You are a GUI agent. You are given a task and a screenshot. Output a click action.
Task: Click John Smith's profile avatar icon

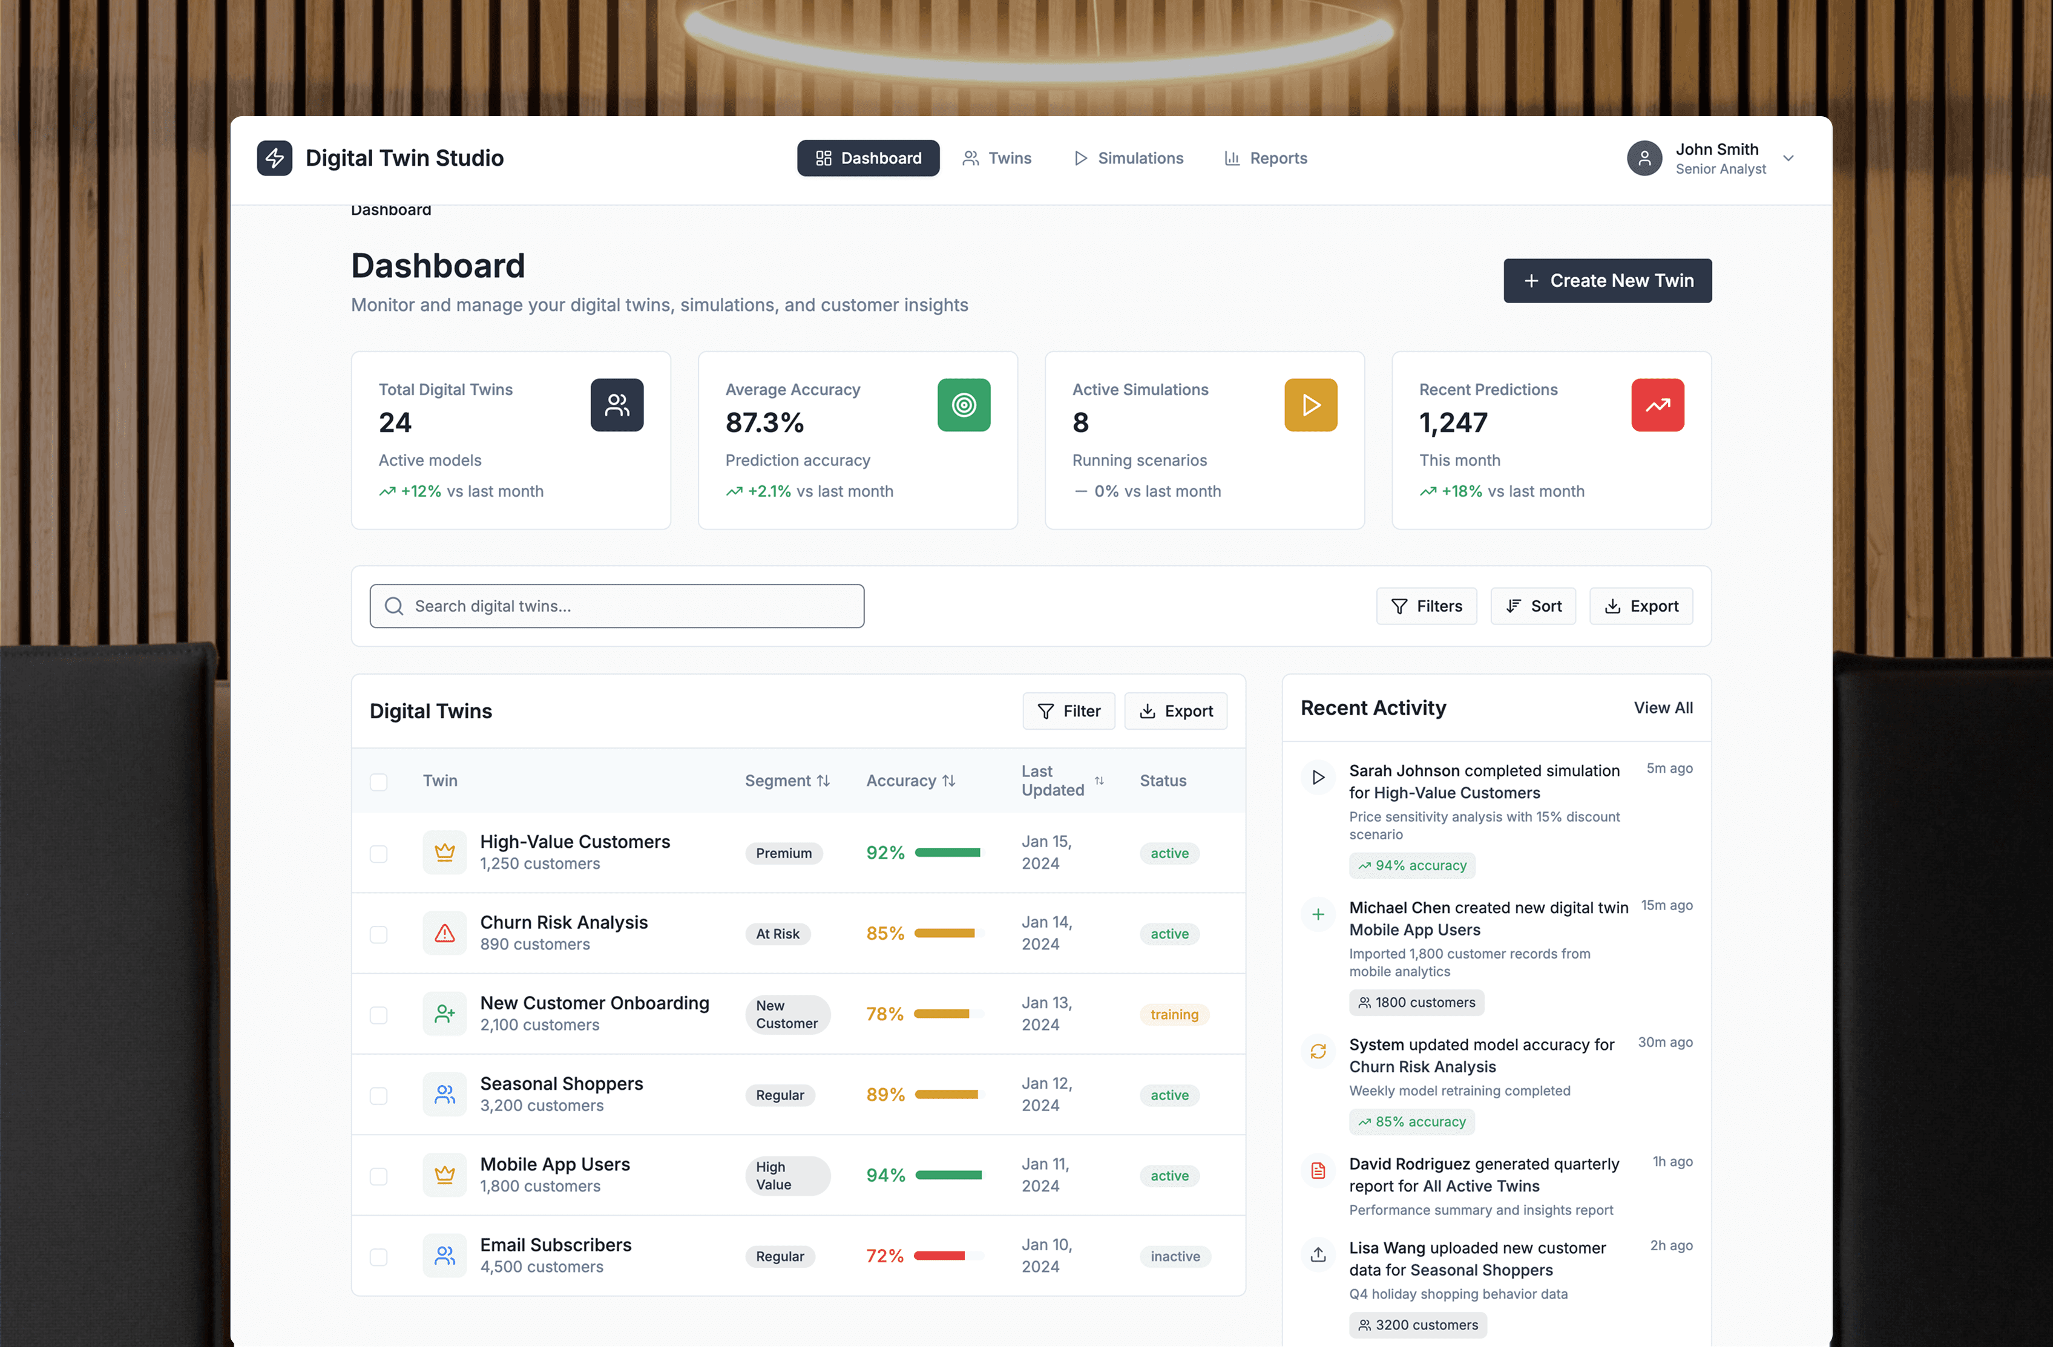point(1644,158)
